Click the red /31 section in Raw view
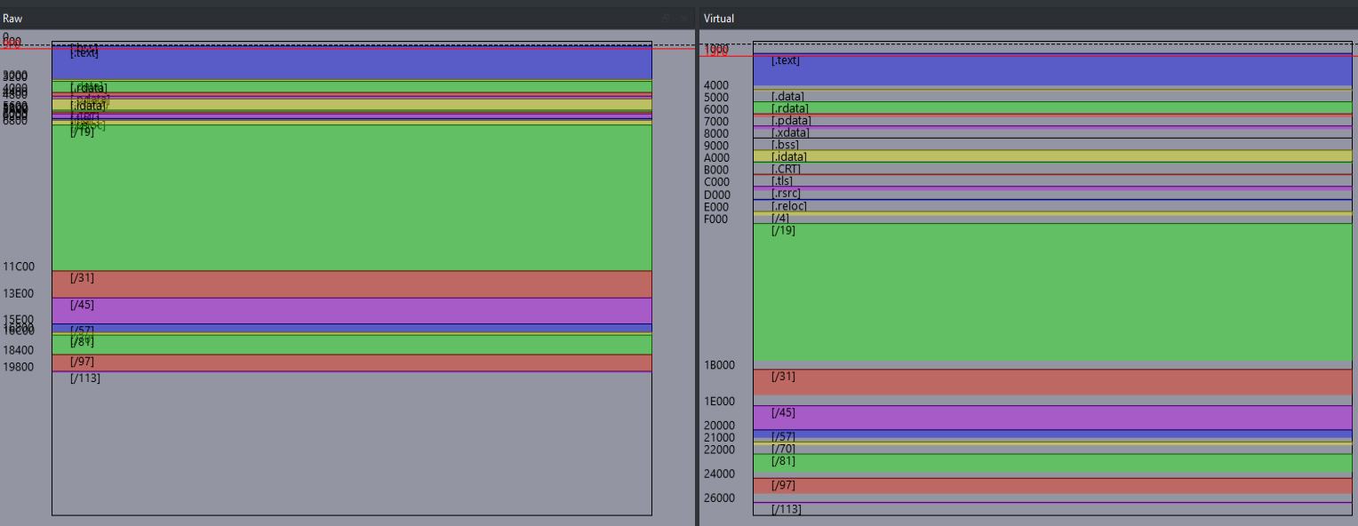Screen dimensions: 1358x526 point(352,283)
